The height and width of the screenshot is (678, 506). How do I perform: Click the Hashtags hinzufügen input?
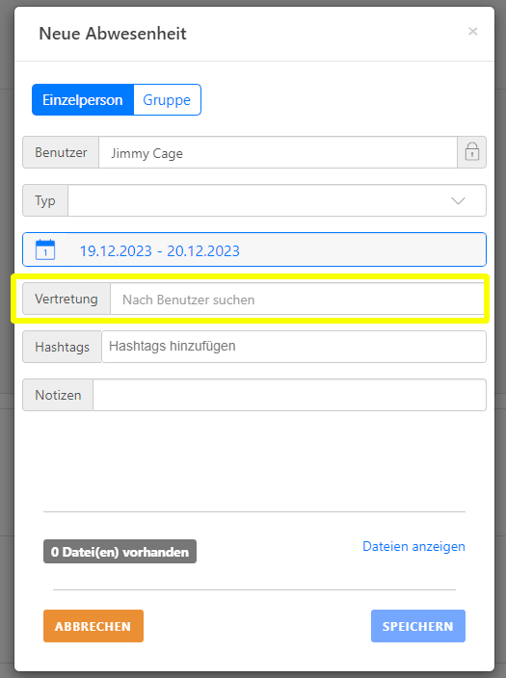[294, 347]
